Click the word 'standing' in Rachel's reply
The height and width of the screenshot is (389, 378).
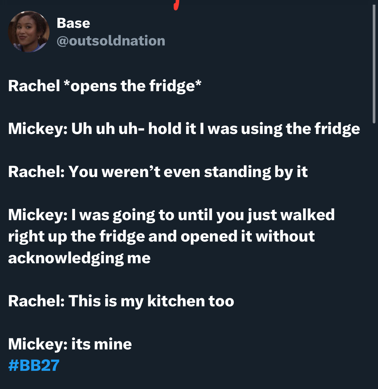pyautogui.click(x=237, y=172)
